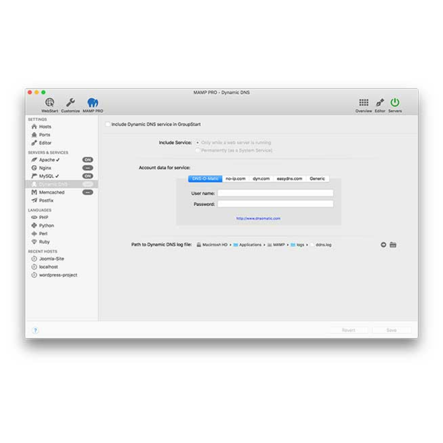443x443 pixels.
Task: Click the window title MAMP PRO - Dynamic DNS
Action: point(221,92)
